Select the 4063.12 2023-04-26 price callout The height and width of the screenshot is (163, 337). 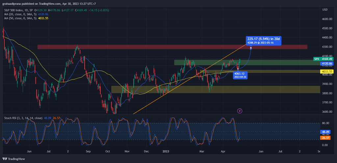pos(240,75)
